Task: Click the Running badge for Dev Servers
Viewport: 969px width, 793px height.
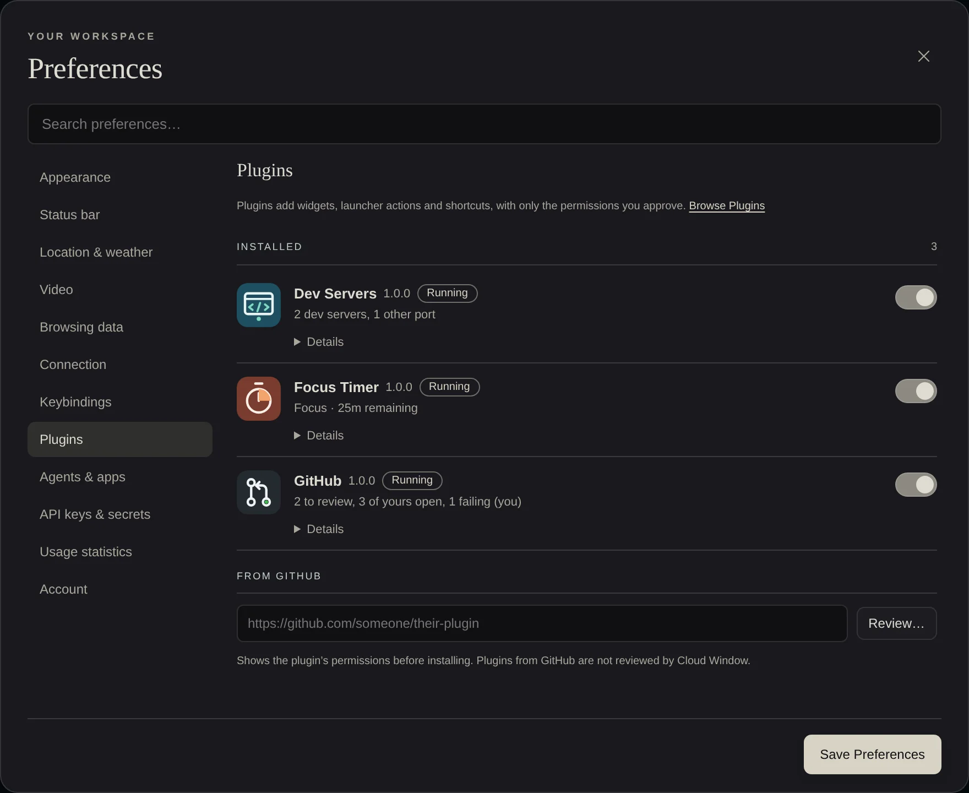Action: pos(448,293)
